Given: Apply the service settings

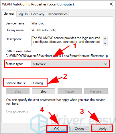Looking at the screenshot, I should click(x=103, y=129).
